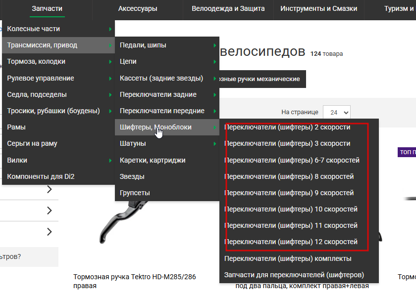This screenshot has height=296, width=416.
Task: Click the green arrow next to Рулевое управление
Action: pos(110,79)
